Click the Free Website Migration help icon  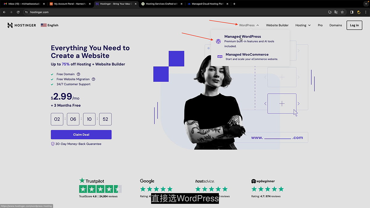coord(93,79)
